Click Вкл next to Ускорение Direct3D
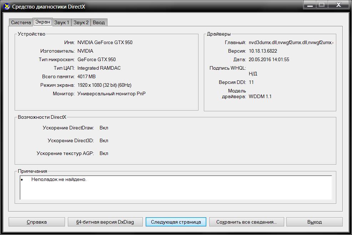Viewport: 352px width, 235px height. click(104, 141)
